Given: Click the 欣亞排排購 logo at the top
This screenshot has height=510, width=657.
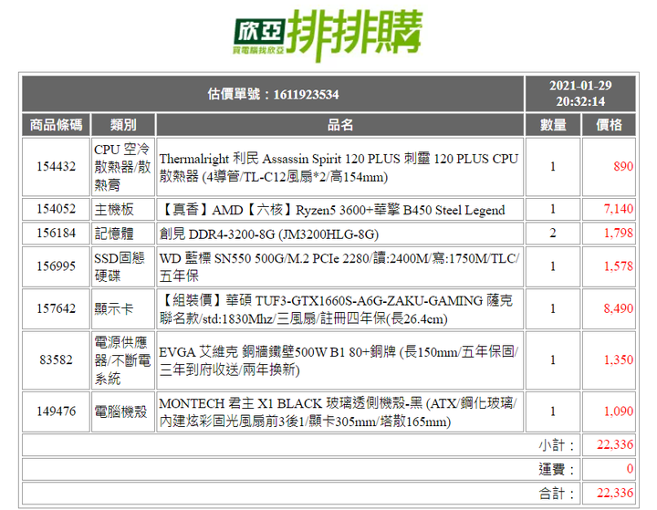Looking at the screenshot, I should pos(328,36).
